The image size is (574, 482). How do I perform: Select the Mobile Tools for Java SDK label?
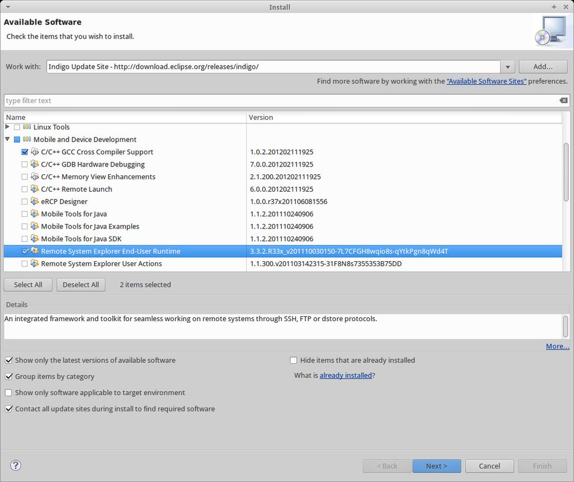[81, 239]
